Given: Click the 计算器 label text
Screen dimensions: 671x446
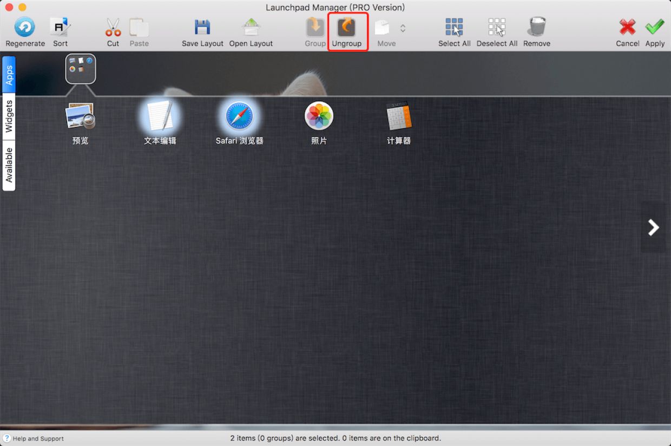Looking at the screenshot, I should tap(399, 141).
